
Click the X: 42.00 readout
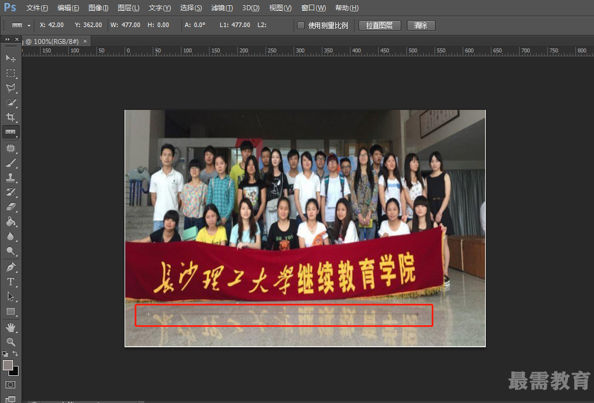[x=51, y=25]
